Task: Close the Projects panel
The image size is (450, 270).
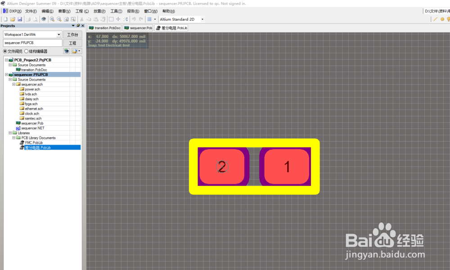Action: click(83, 26)
